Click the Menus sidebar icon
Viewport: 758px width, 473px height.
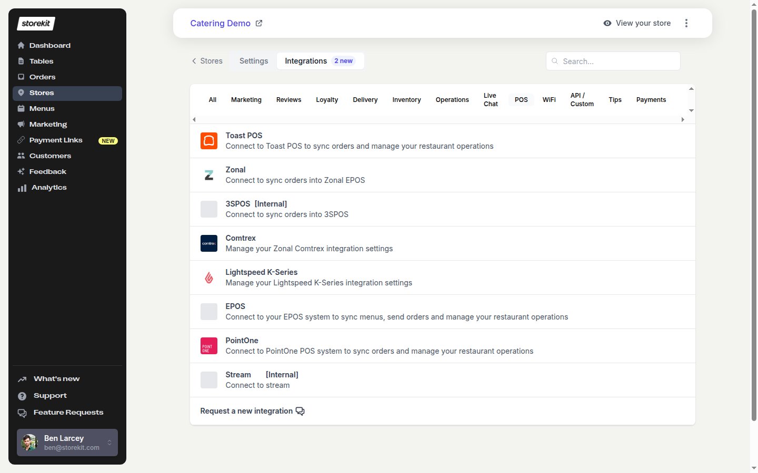[x=21, y=108]
